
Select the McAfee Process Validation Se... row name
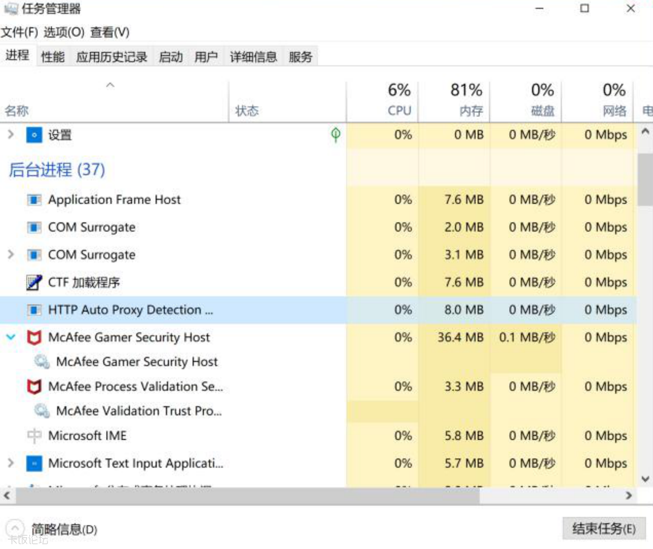136,386
